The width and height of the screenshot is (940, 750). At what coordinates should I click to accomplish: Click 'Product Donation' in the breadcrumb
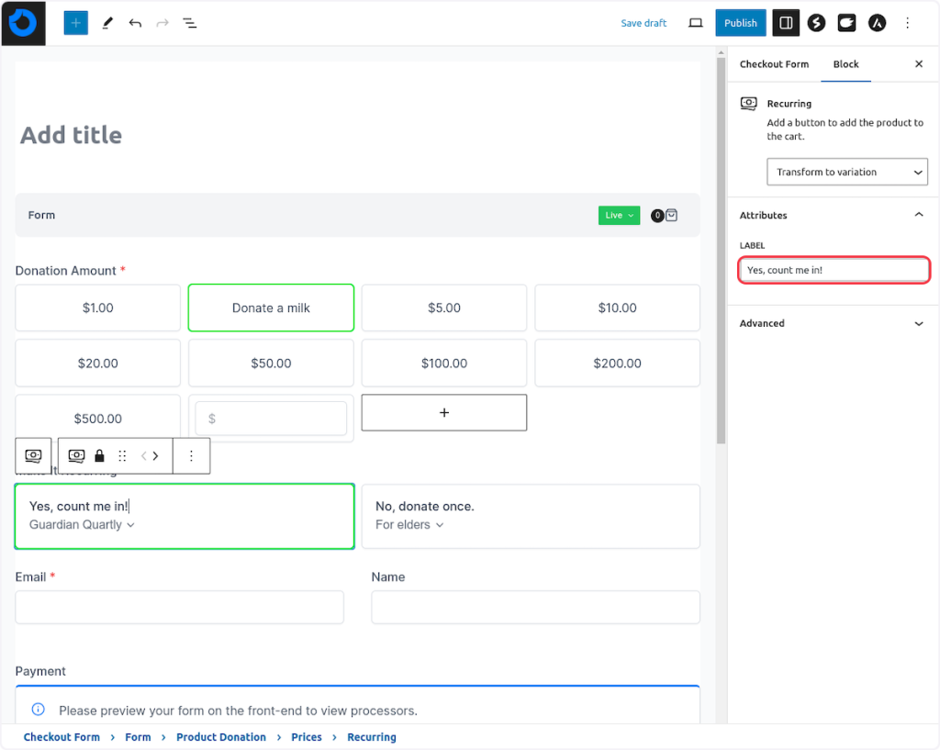click(221, 737)
